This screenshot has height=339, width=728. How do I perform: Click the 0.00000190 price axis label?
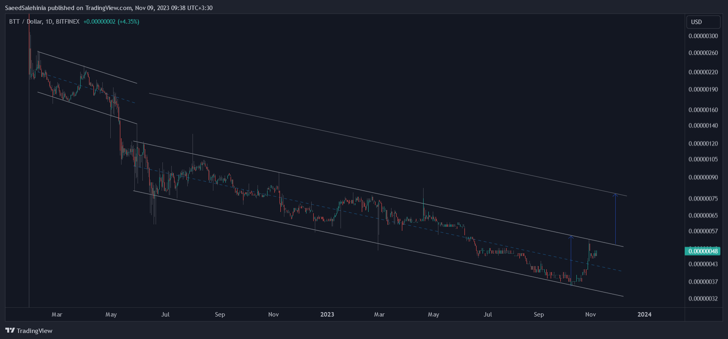pyautogui.click(x=703, y=89)
